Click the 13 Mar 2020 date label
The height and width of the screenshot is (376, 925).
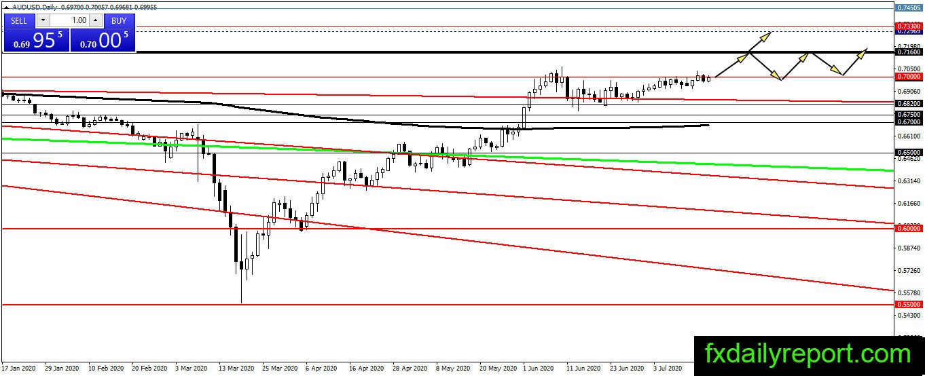pyautogui.click(x=236, y=369)
